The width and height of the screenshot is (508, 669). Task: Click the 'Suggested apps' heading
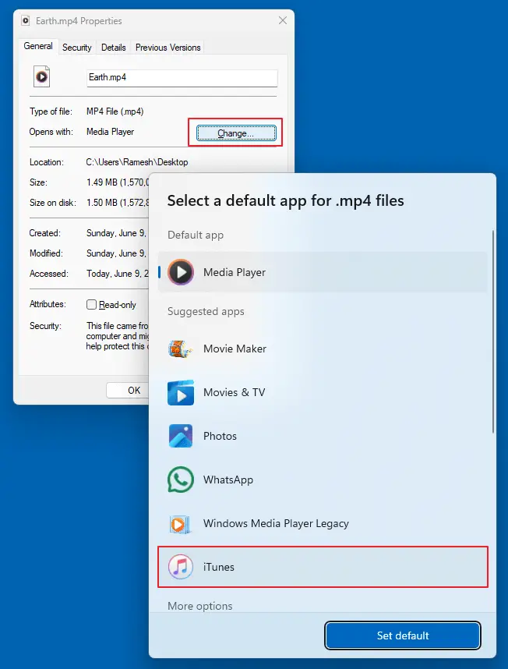(206, 311)
